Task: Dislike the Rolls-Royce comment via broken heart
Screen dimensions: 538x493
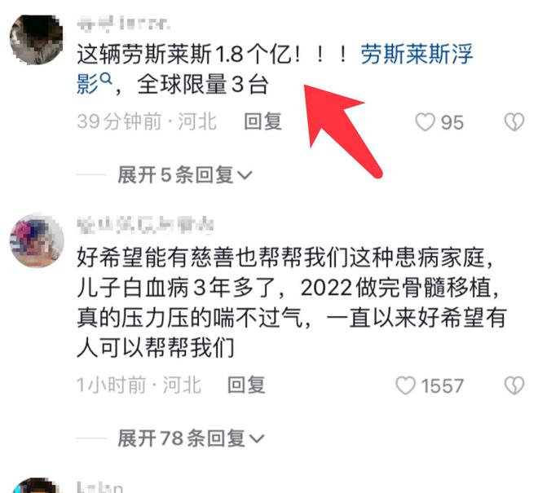Action: [514, 121]
